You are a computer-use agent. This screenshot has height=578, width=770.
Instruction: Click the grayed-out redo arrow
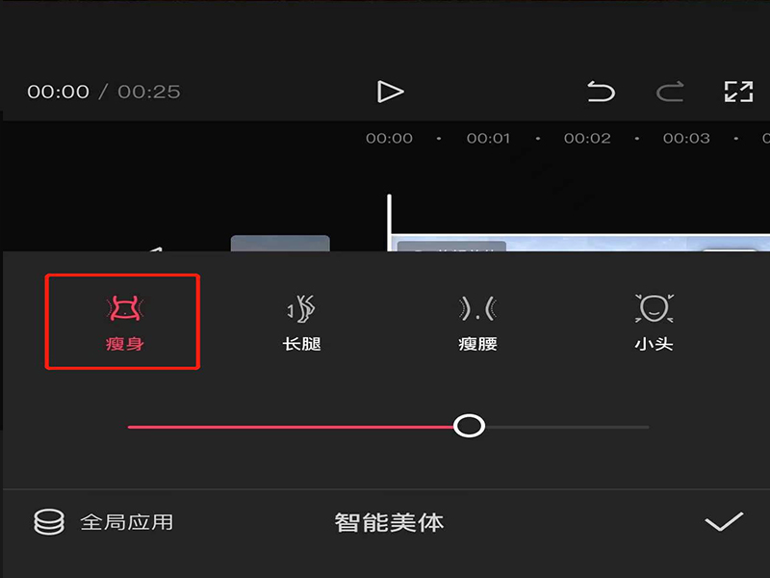coord(670,92)
